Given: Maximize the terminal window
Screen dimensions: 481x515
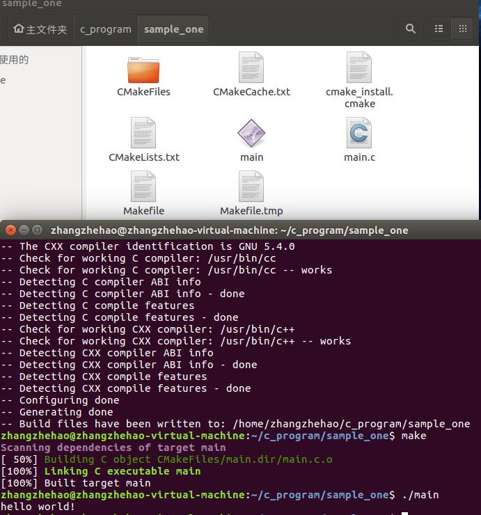Looking at the screenshot, I should (37, 230).
